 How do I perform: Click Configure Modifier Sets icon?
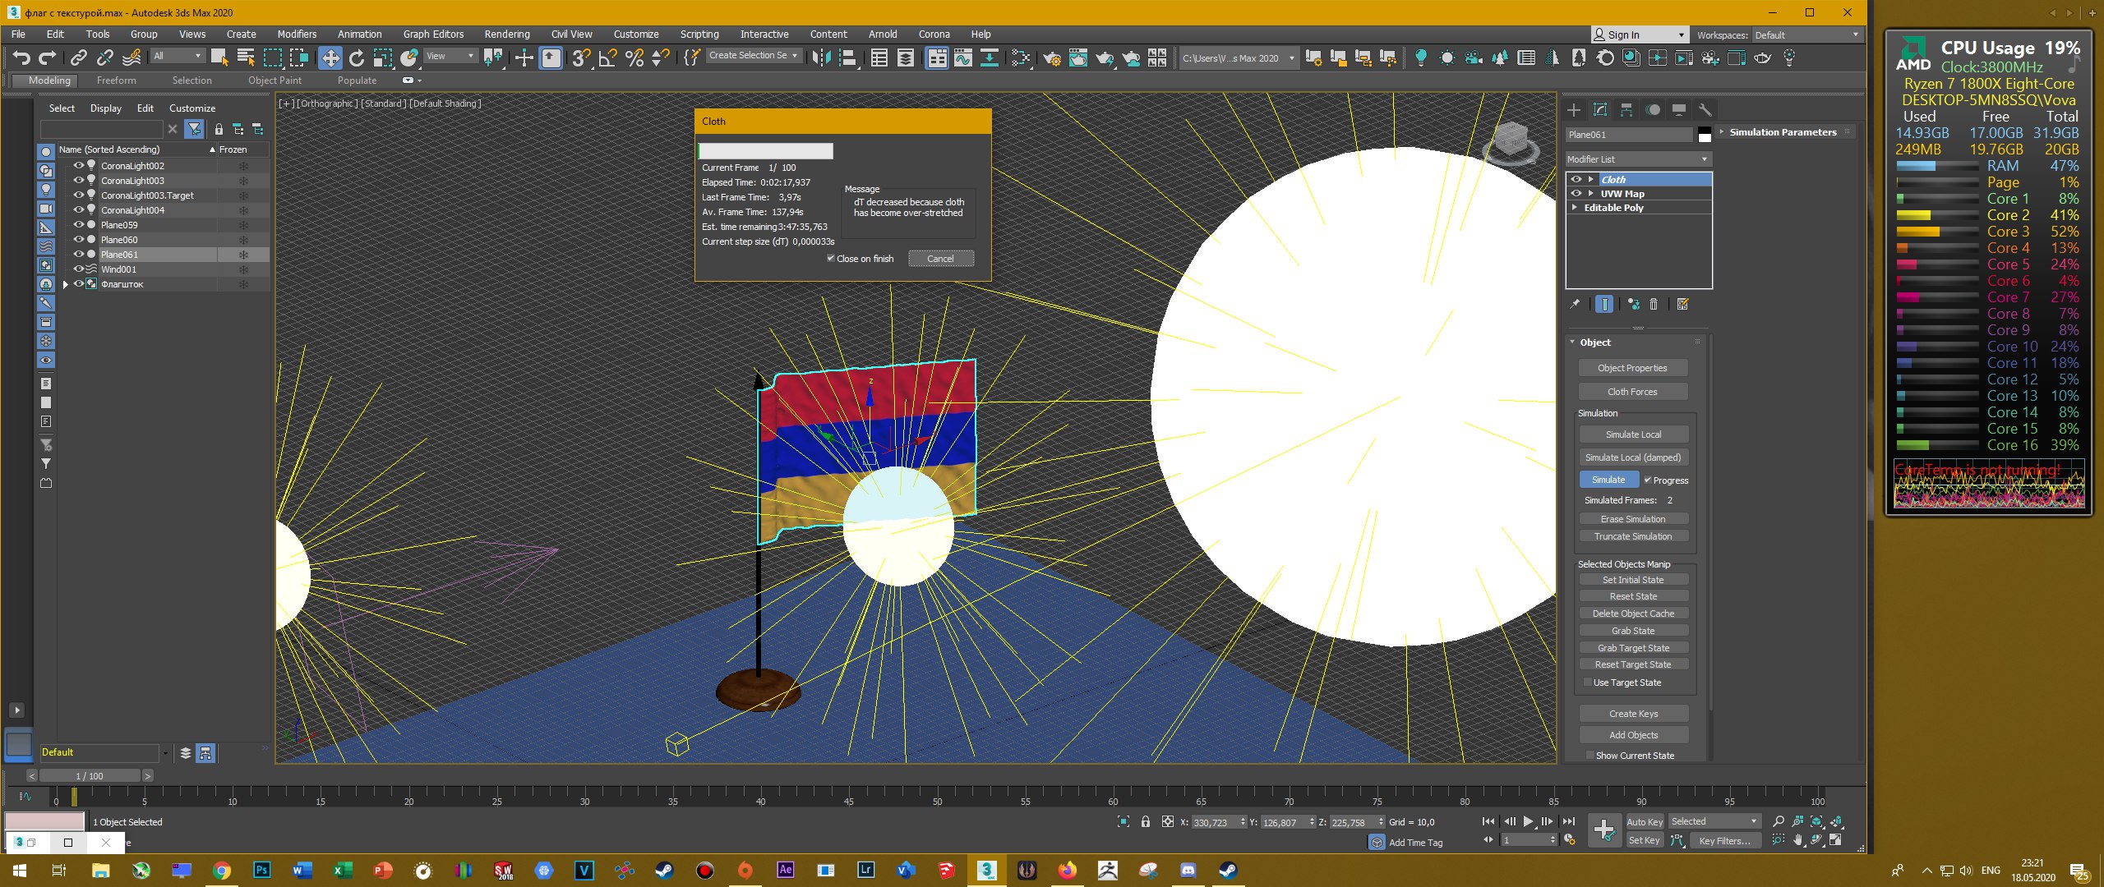point(1682,304)
